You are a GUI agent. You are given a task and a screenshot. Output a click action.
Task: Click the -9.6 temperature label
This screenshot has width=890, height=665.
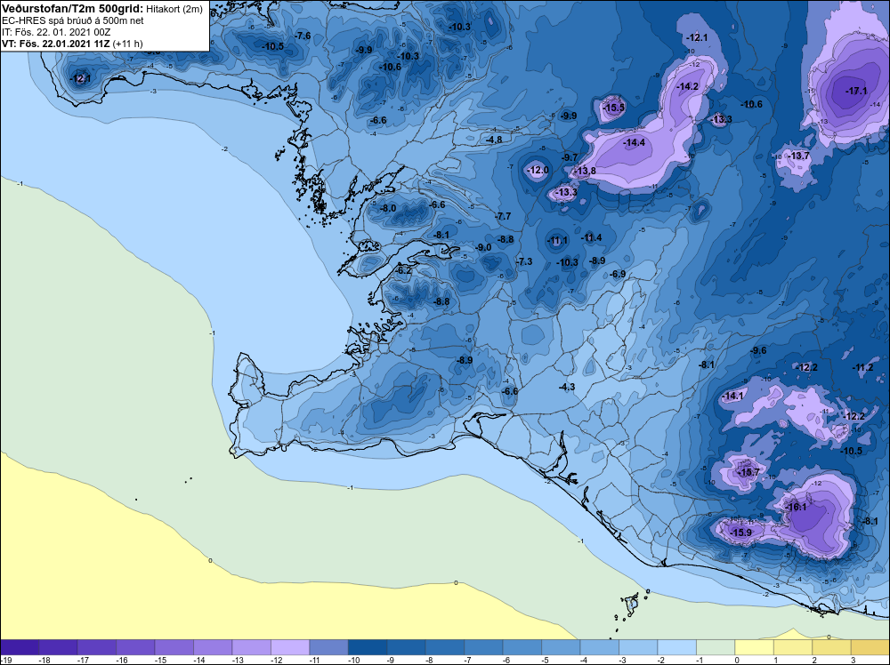pyautogui.click(x=758, y=351)
